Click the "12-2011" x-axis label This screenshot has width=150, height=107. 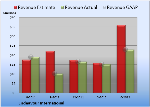click(78, 97)
